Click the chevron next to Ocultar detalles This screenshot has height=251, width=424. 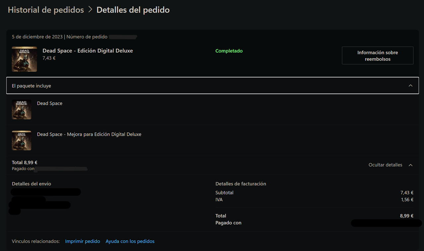(410, 165)
